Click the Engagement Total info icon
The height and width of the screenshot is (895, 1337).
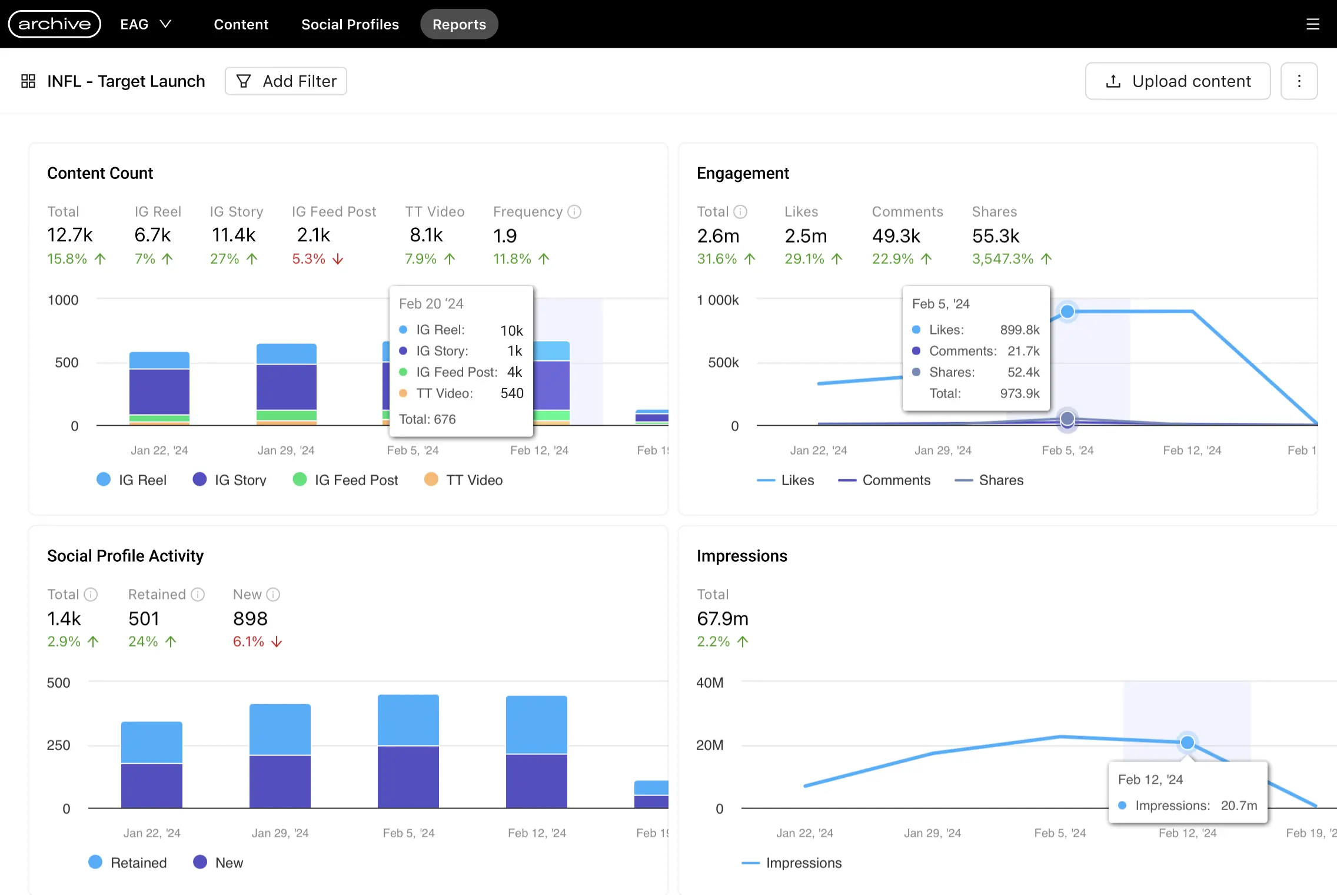[x=740, y=211]
